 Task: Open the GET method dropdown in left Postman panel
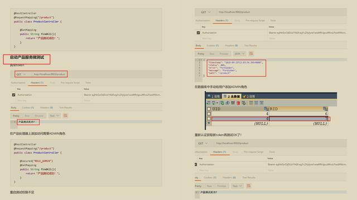(21, 74)
